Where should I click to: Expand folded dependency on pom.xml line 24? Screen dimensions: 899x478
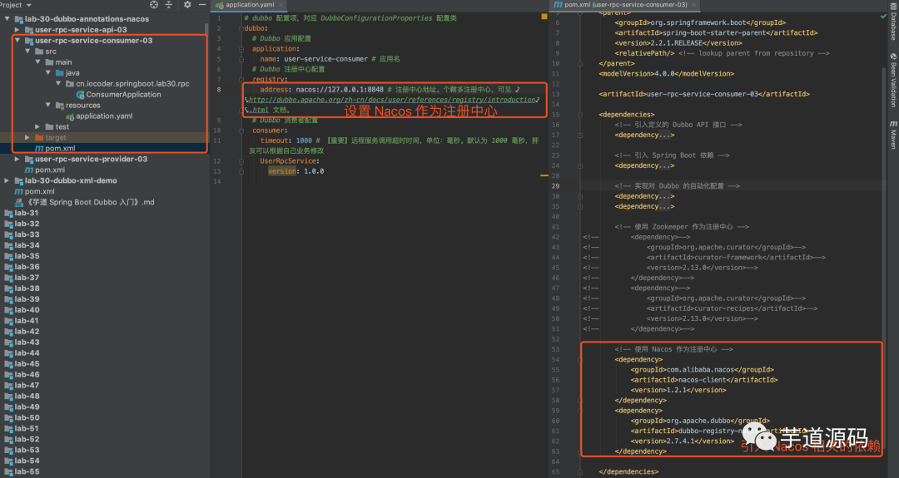click(580, 166)
